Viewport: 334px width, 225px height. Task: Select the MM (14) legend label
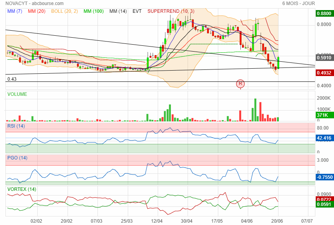[118, 11]
